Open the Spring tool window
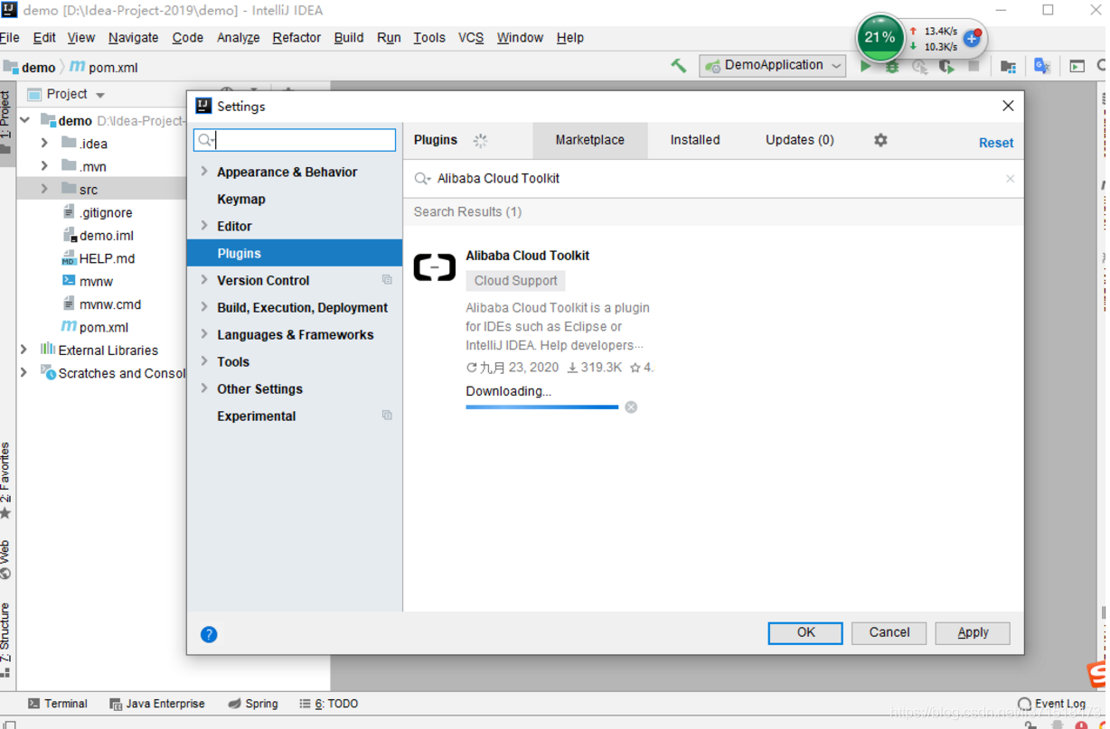Screen dimensions: 1110x729 [x=253, y=704]
